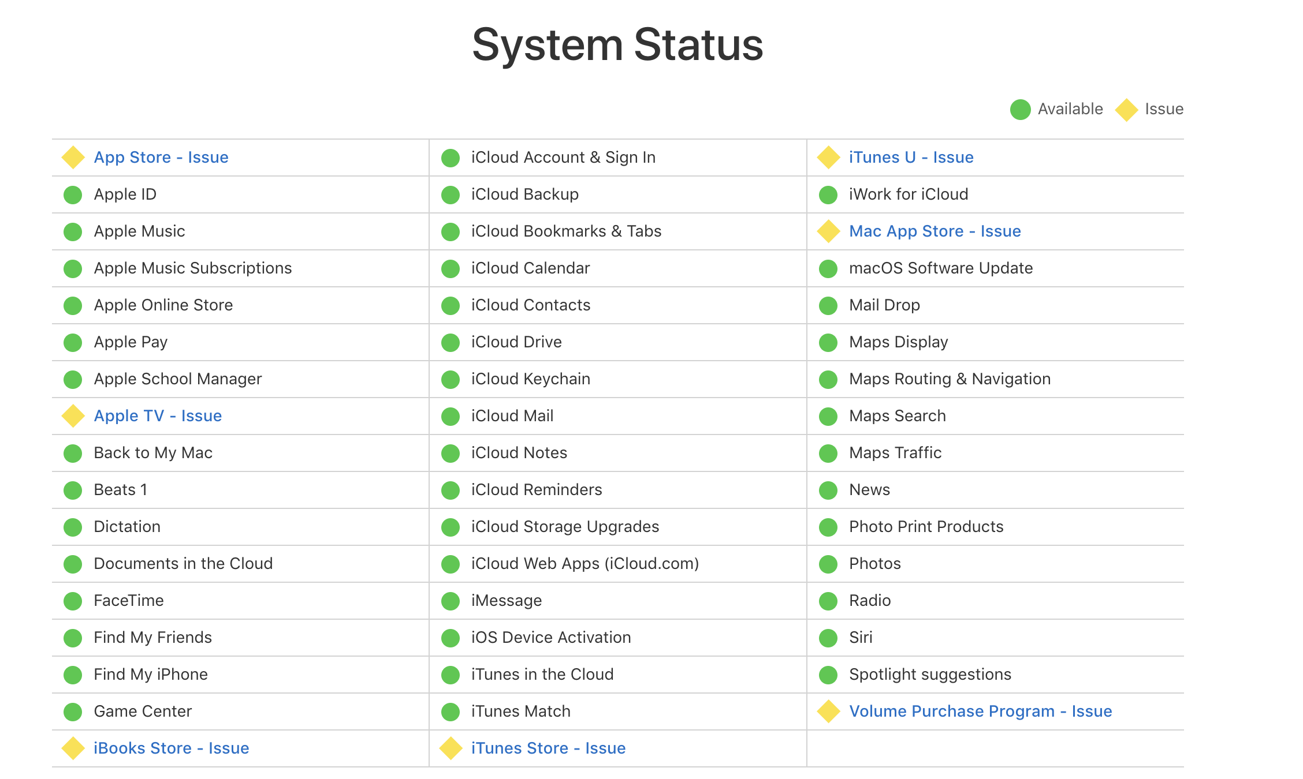
Task: Click green dot beside iMessage
Action: pyautogui.click(x=451, y=601)
